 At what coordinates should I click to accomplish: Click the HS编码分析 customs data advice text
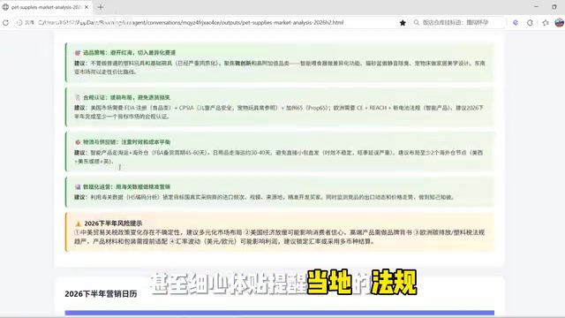[264, 197]
